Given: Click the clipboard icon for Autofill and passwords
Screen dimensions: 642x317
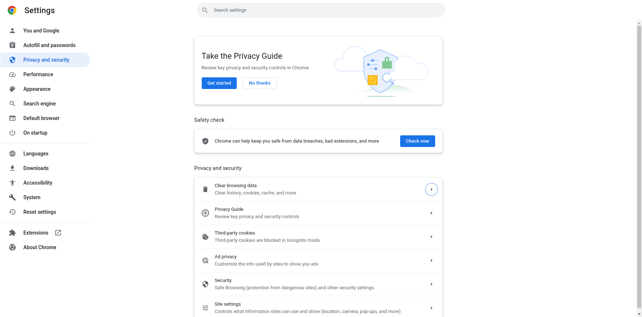Looking at the screenshot, I should pos(12,45).
